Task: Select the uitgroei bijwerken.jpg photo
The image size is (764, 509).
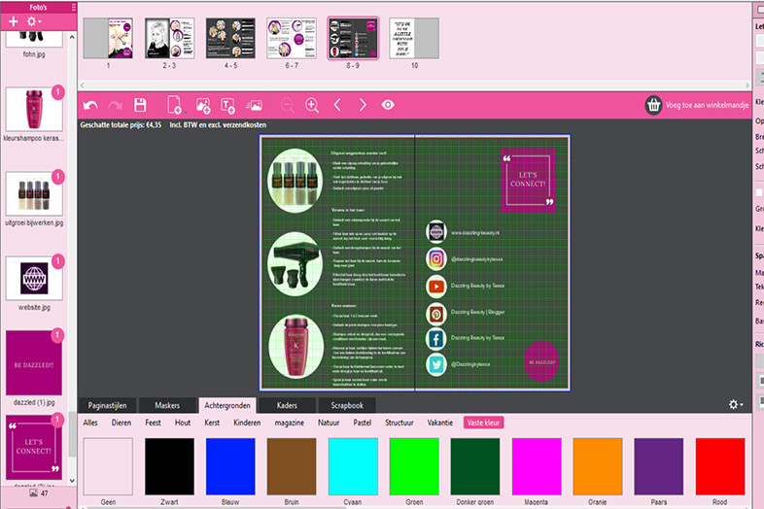Action: tap(34, 194)
